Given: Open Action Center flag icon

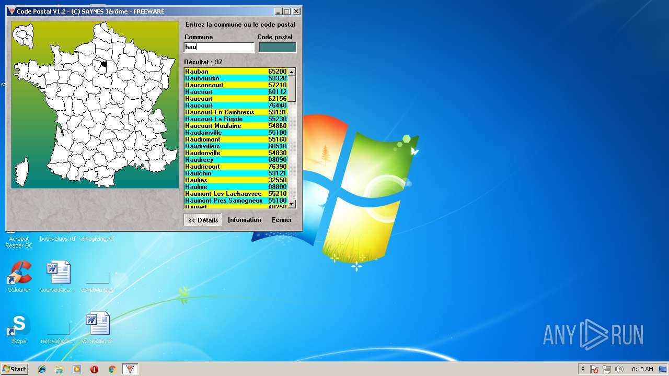Looking at the screenshot, I should coord(595,369).
